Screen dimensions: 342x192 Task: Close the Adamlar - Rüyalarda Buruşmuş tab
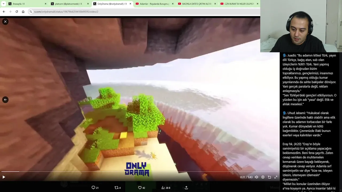tap(173, 4)
